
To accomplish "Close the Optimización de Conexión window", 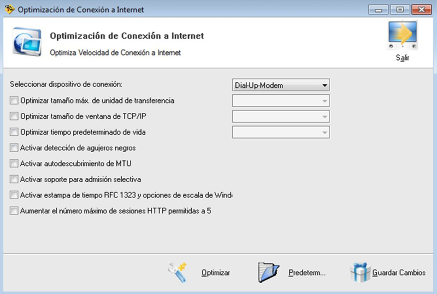I will (421, 10).
